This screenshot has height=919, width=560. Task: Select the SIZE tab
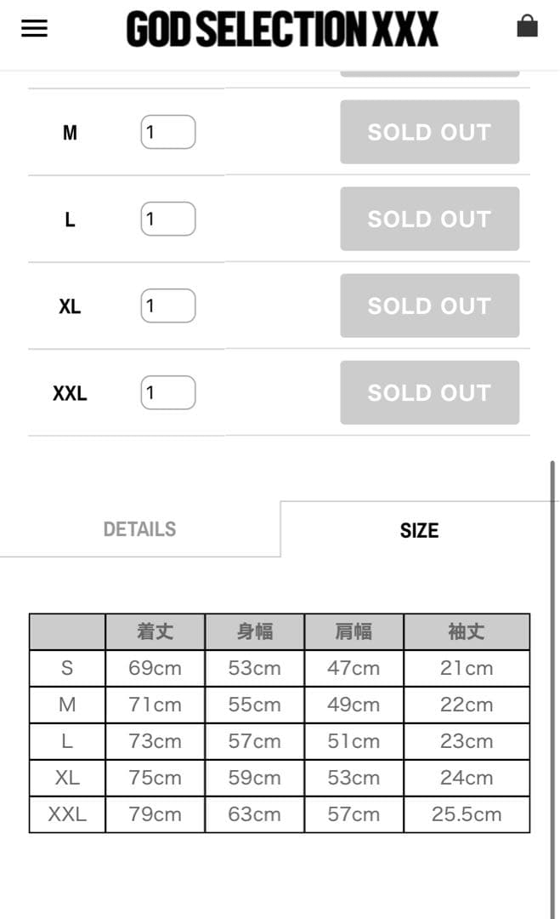click(419, 530)
